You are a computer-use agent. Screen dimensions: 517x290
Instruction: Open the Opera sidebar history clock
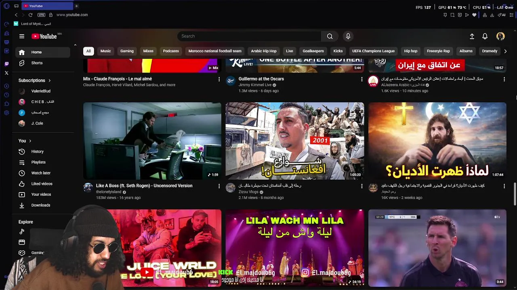point(6,95)
